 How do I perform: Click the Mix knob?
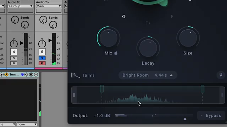(109, 38)
